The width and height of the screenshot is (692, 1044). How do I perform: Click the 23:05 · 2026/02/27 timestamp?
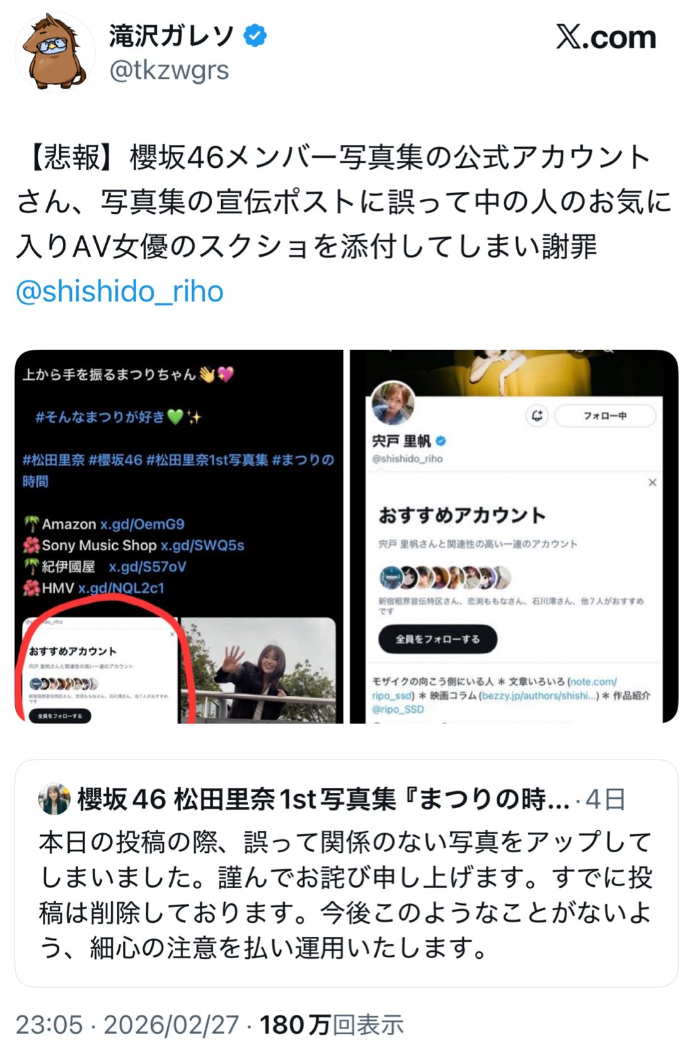pyautogui.click(x=127, y=1025)
